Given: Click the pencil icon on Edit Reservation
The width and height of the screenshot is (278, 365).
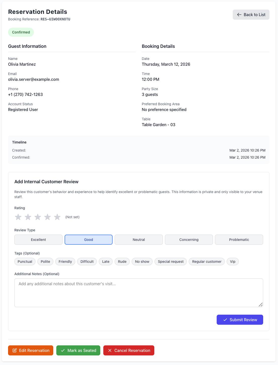Looking at the screenshot, I should [x=15, y=350].
